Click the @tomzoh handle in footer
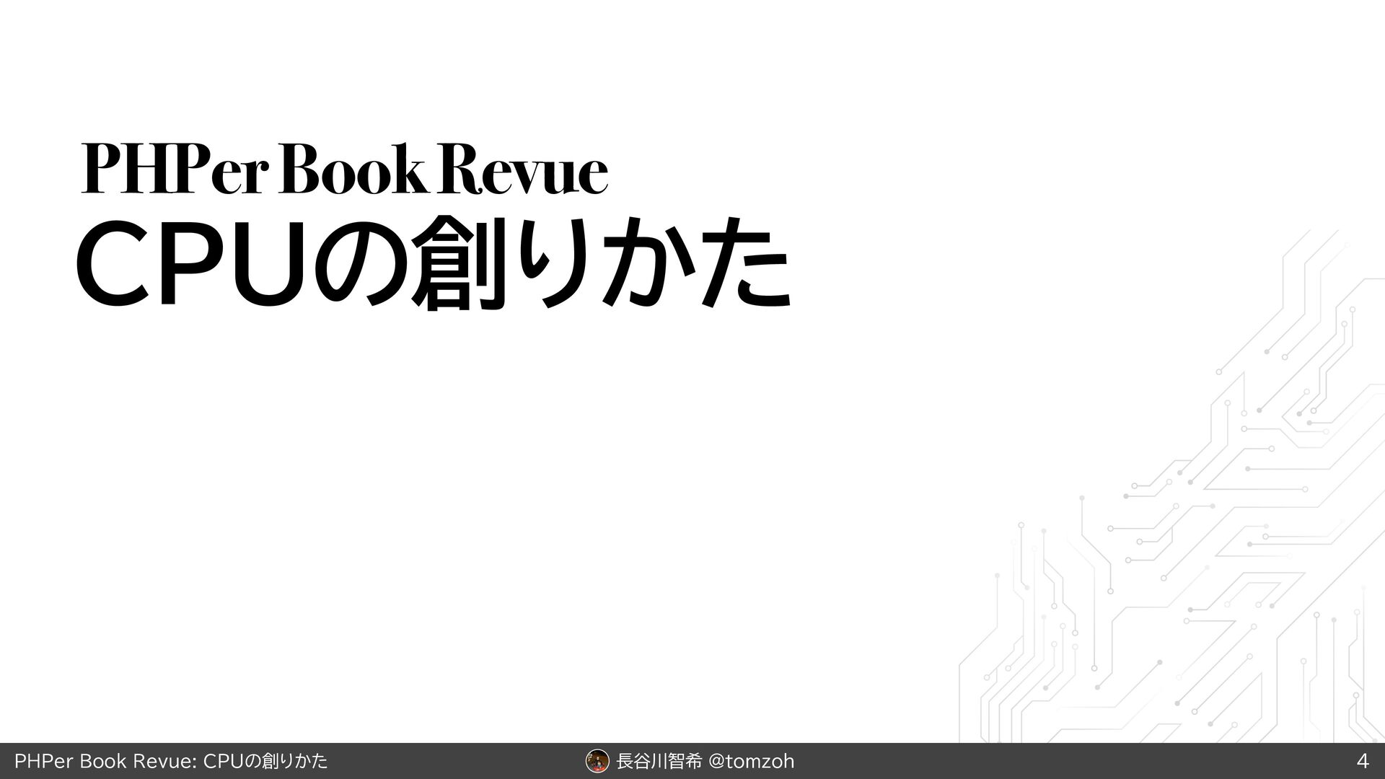Viewport: 1385px width, 779px height. pos(752,761)
